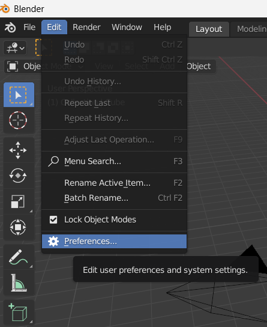Switch to the Layout workspace tab
The image size is (267, 327).
point(209,29)
